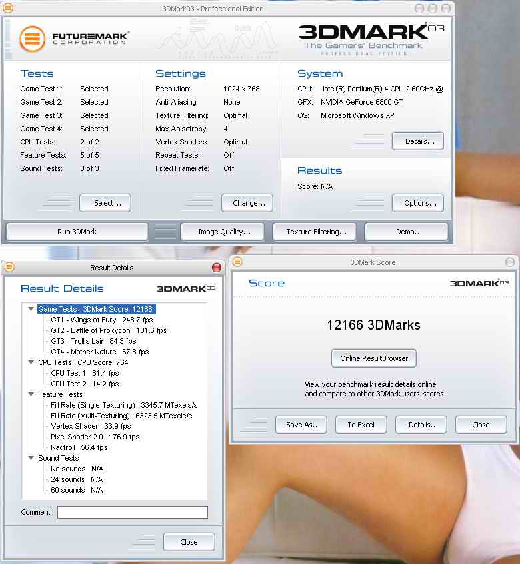Collapse the Feature Tests tree node
This screenshot has height=564, width=520.
click(31, 394)
